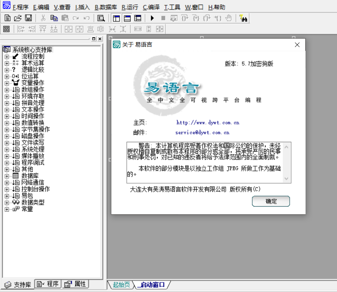This screenshot has height=292, width=337.
Task: Expand the 文本操作 tree node
Action: pos(7,110)
